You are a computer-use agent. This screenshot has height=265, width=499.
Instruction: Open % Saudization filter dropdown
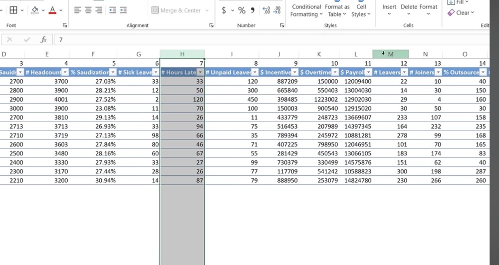[x=113, y=72]
